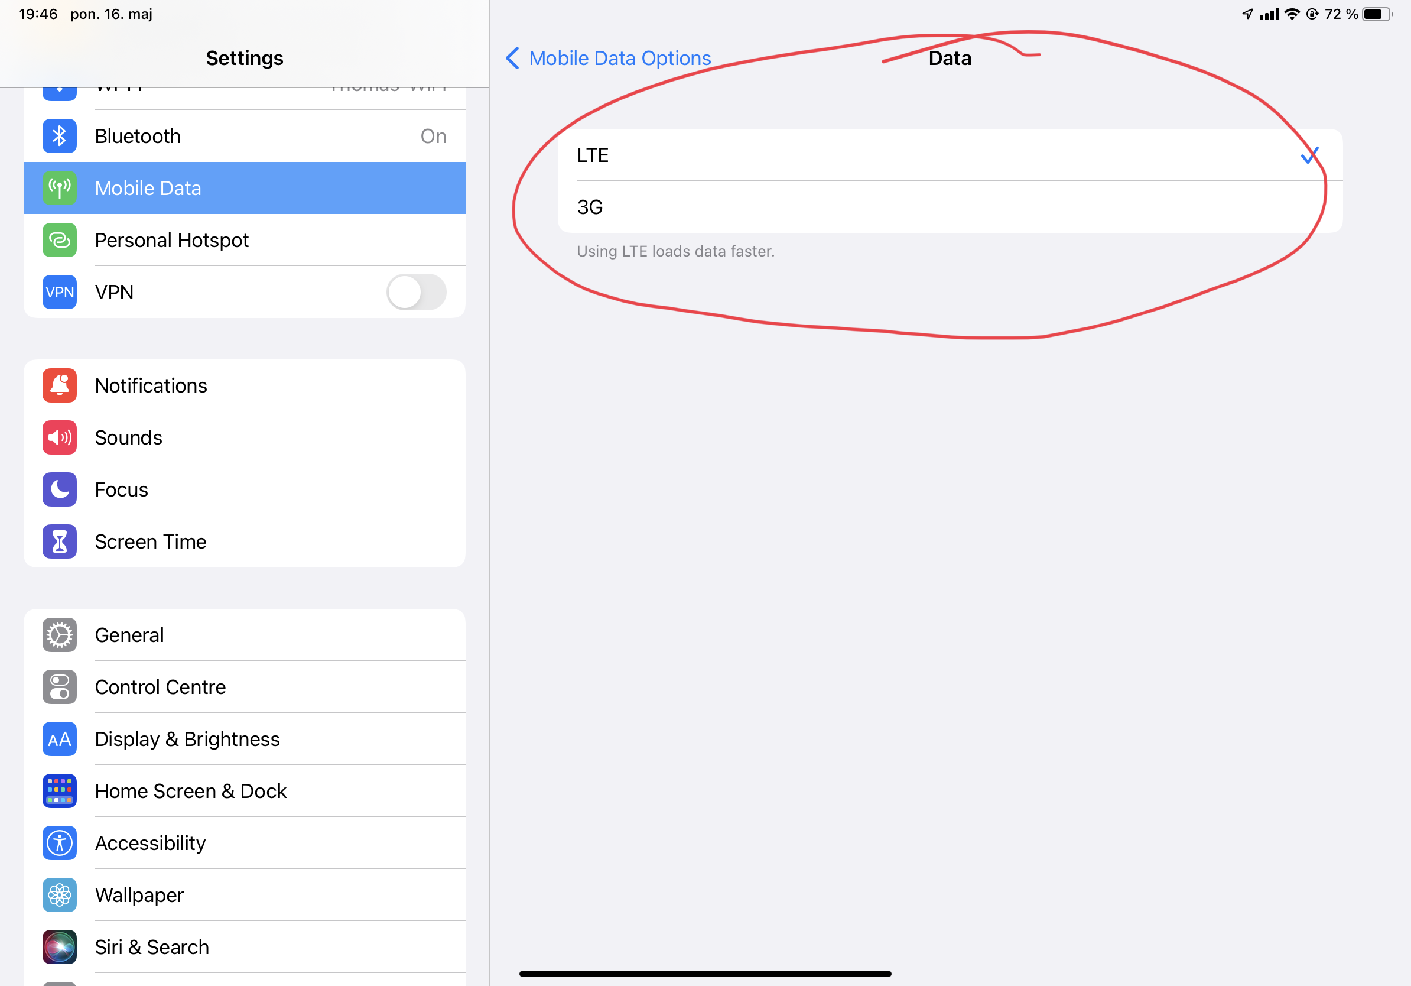Image resolution: width=1411 pixels, height=986 pixels.
Task: Toggle the VPN switch
Action: point(416,292)
